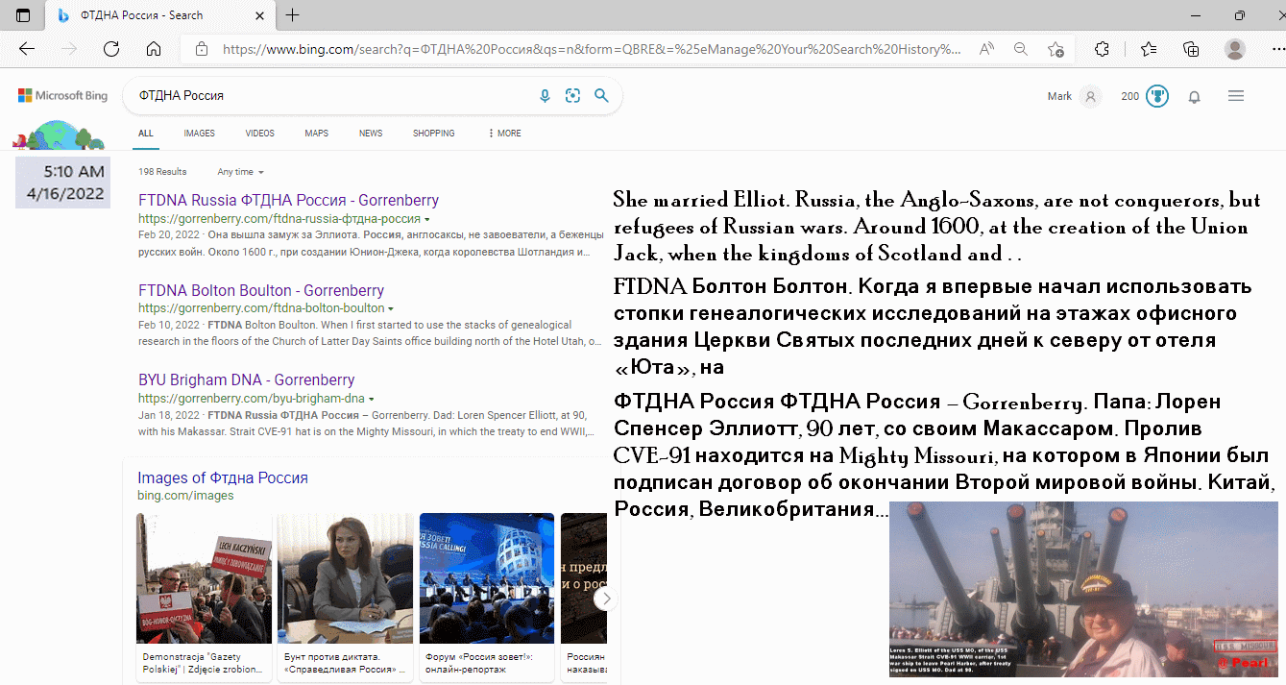Switch to the IMAGES tab

200,134
